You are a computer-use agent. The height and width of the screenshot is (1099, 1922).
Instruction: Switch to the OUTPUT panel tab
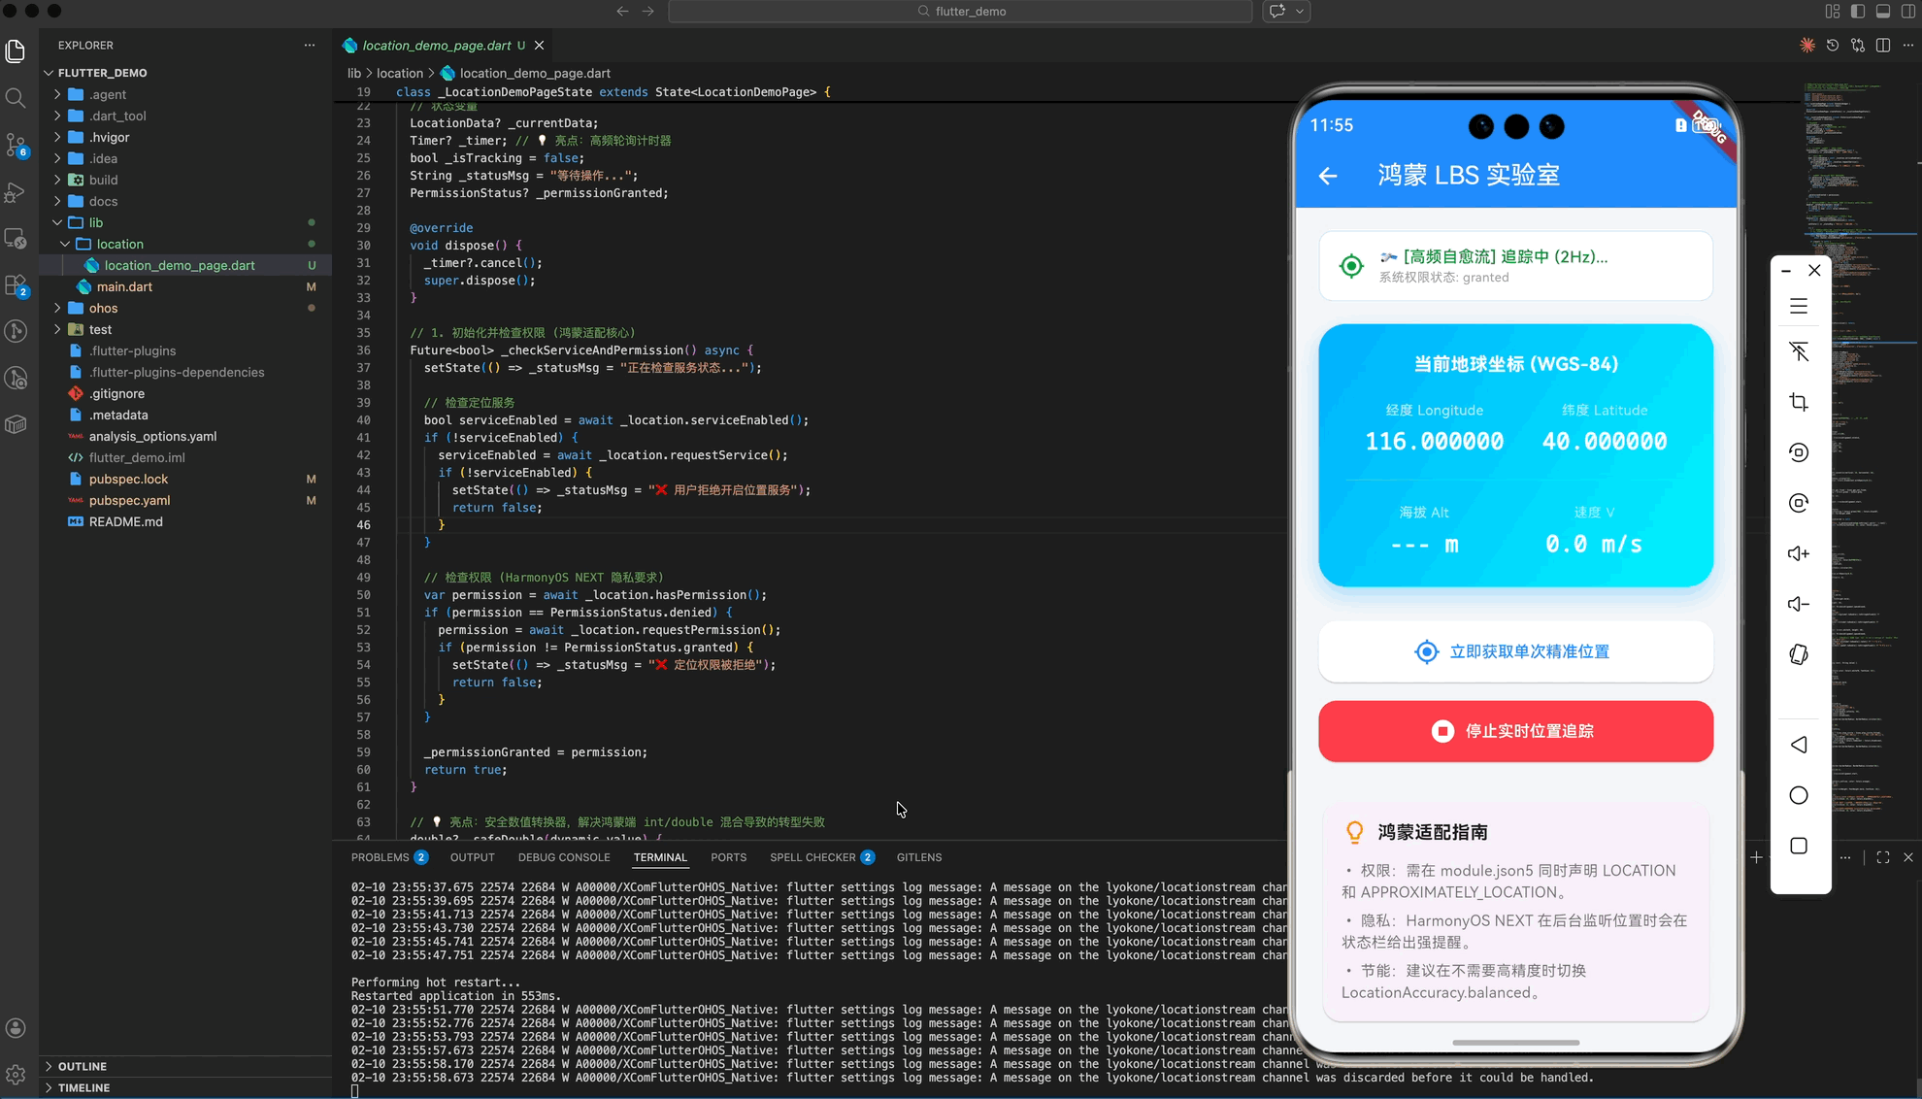[473, 857]
